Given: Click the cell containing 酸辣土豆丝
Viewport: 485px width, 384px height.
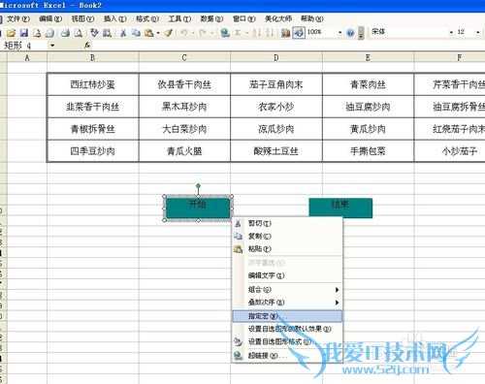Looking at the screenshot, I should [x=276, y=151].
